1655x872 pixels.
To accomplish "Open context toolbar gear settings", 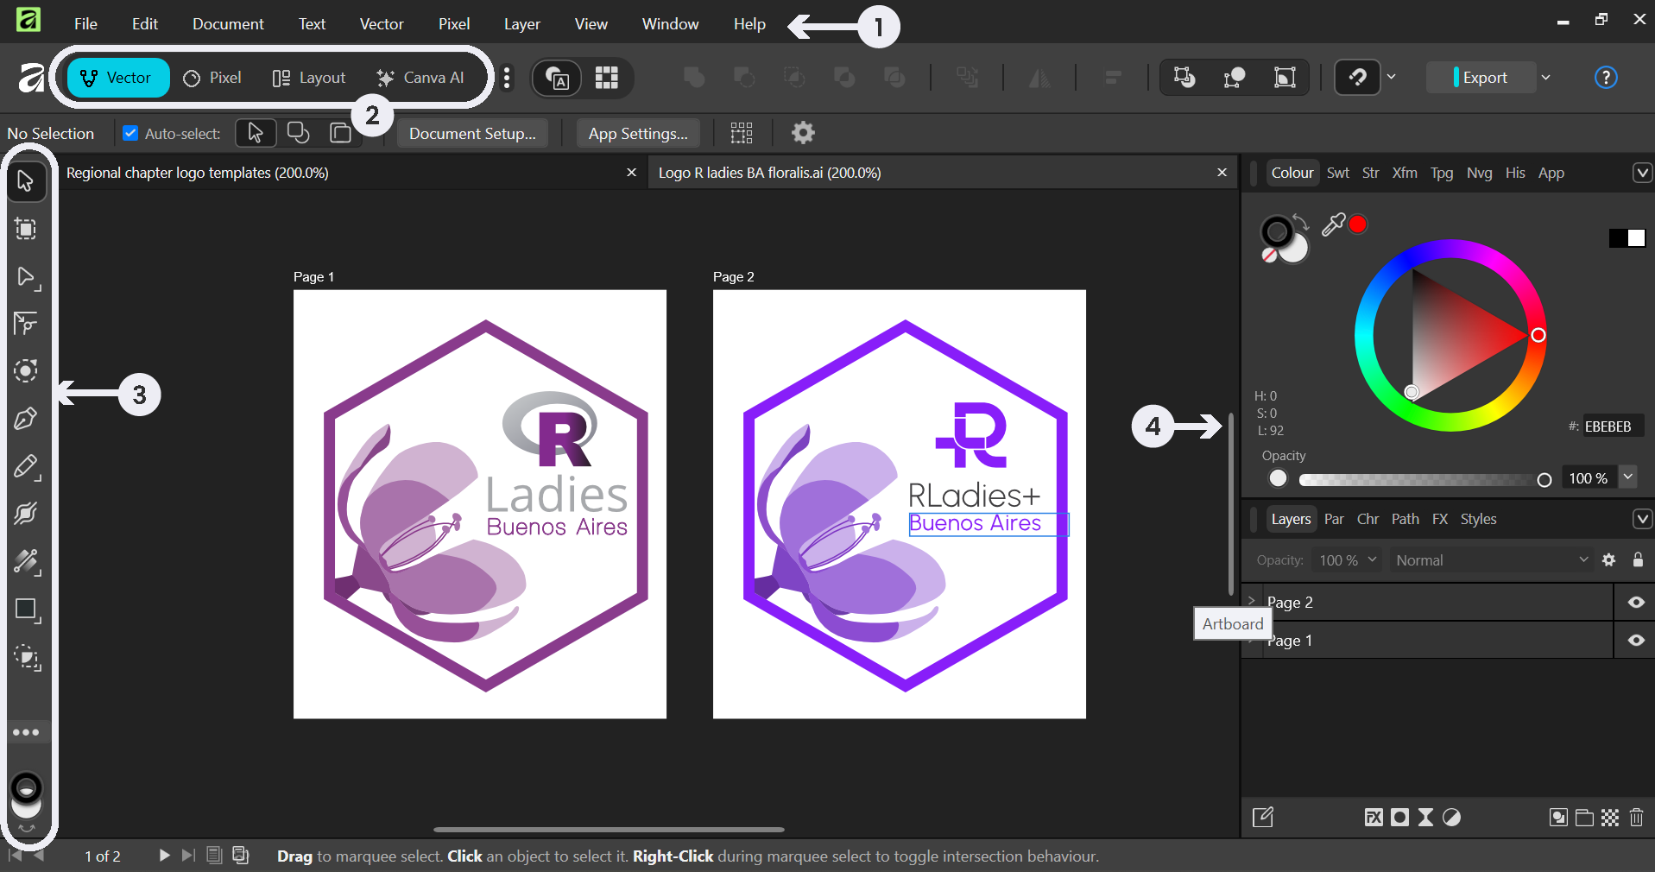I will pos(803,133).
